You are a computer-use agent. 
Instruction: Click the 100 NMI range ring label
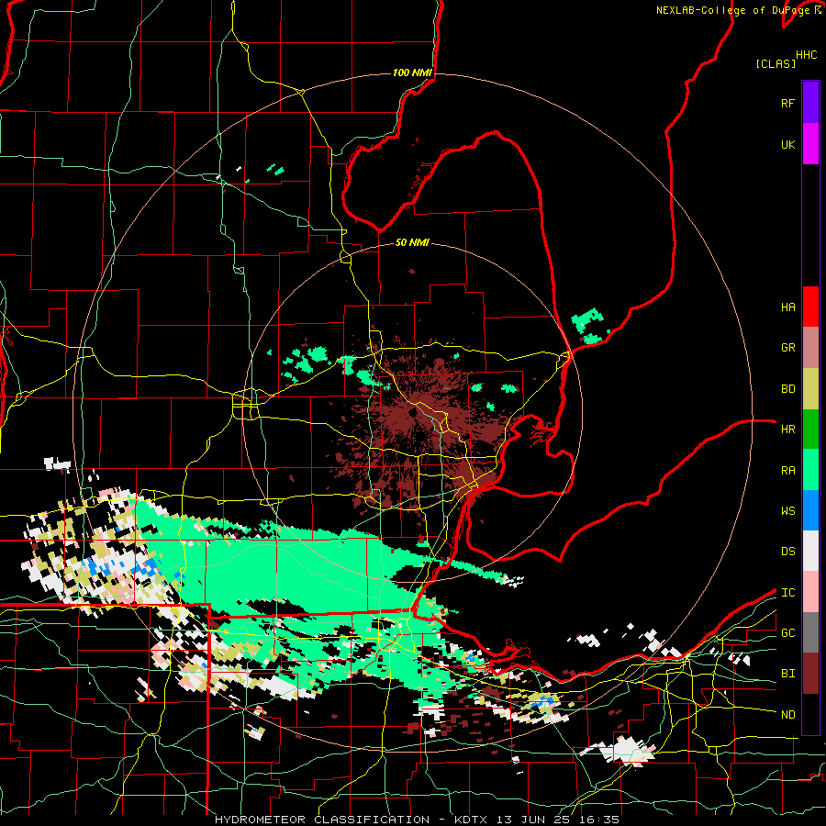[412, 73]
